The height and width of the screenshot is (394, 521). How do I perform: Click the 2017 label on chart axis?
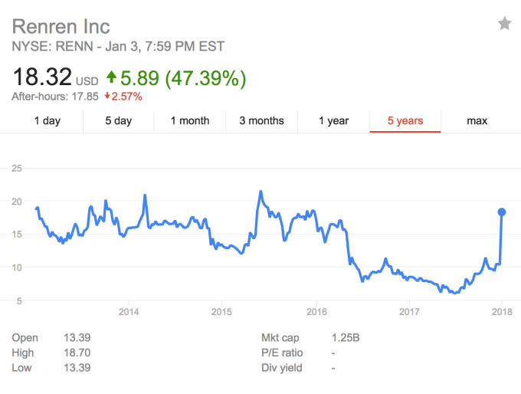click(x=409, y=312)
